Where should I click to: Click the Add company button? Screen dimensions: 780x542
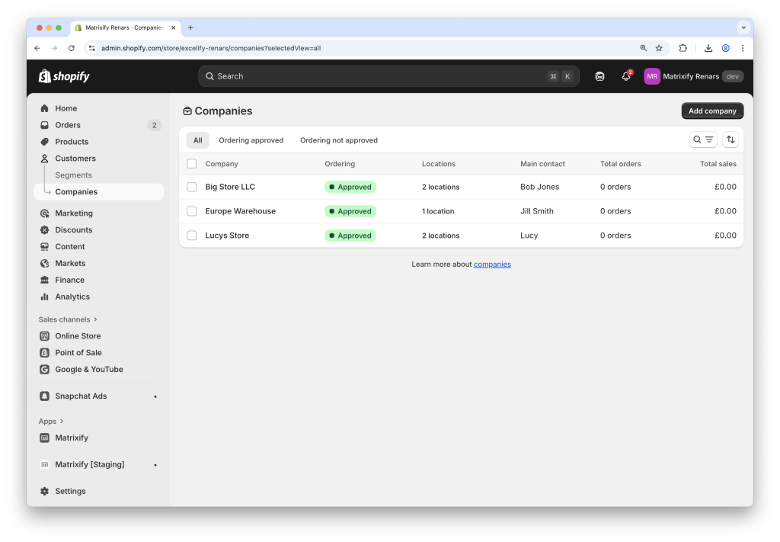pyautogui.click(x=711, y=111)
